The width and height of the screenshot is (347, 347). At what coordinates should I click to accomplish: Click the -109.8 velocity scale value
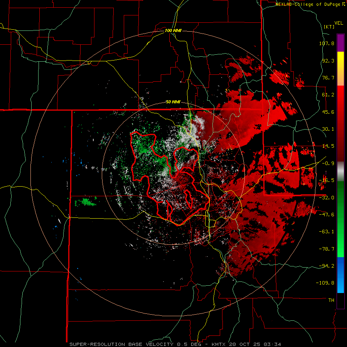(325, 283)
